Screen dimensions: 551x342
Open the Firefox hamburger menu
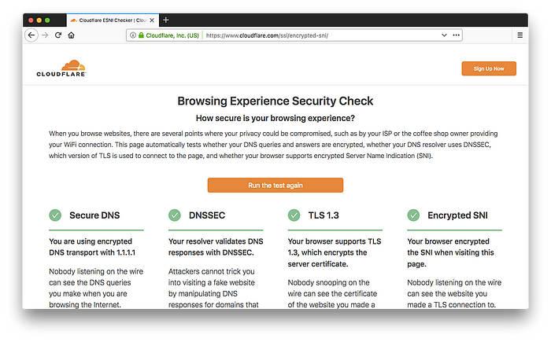point(520,35)
